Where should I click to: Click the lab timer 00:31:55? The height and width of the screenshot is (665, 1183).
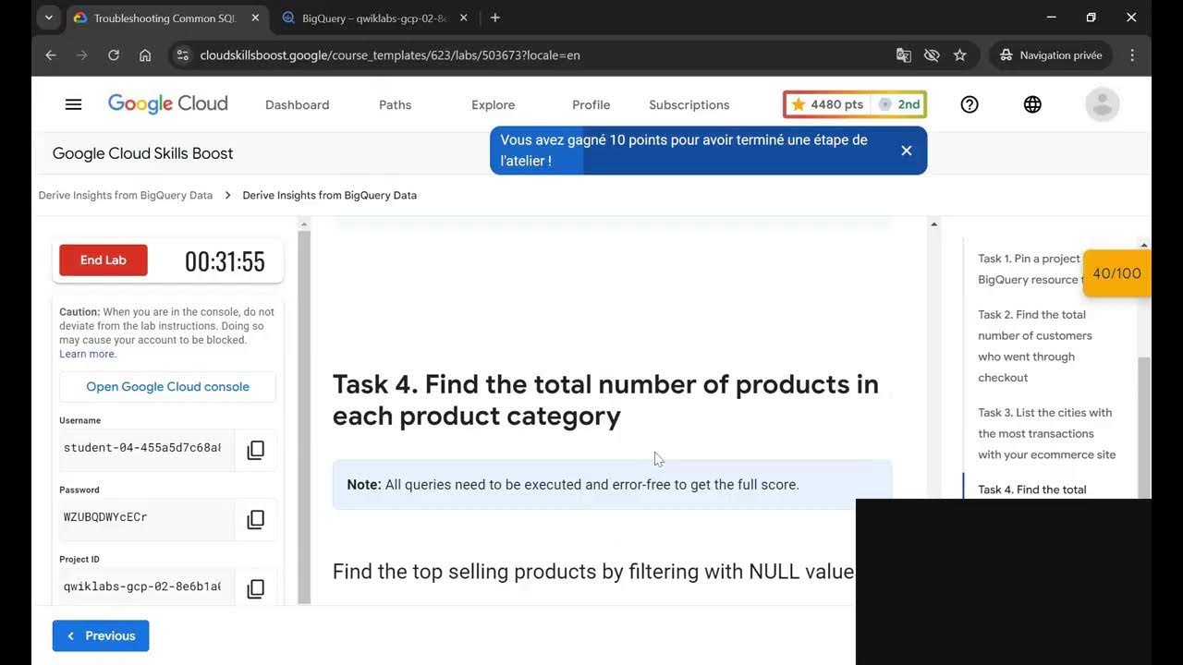[225, 261]
